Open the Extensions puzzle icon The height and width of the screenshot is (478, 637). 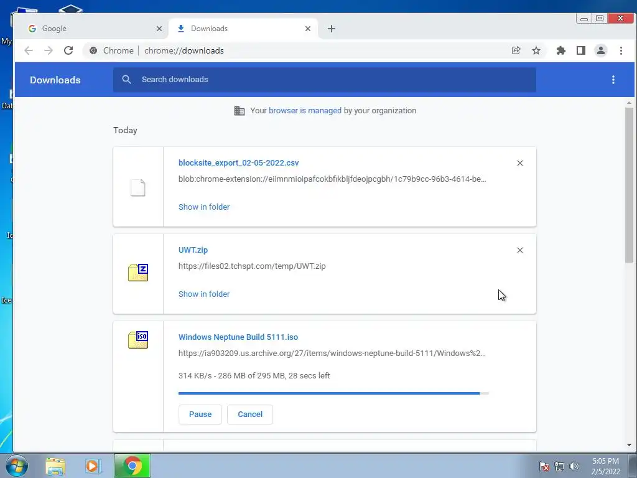click(561, 50)
